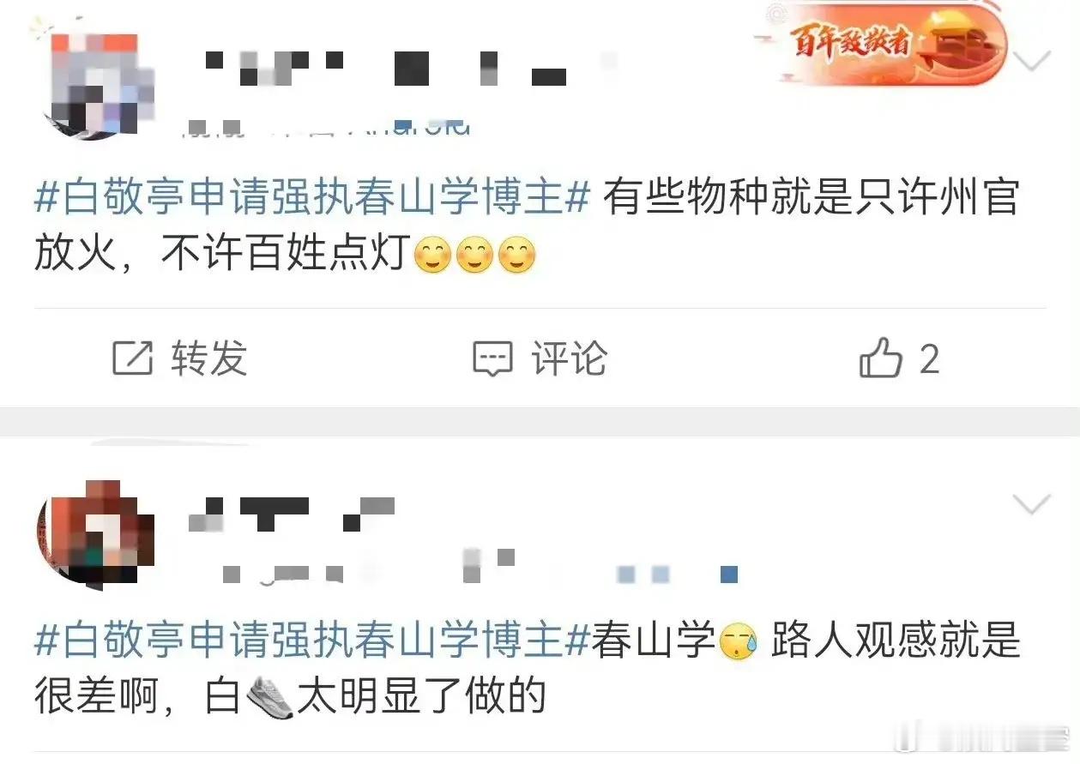Click the like count number 2
Image resolution: width=1080 pixels, height=764 pixels.
929,359
